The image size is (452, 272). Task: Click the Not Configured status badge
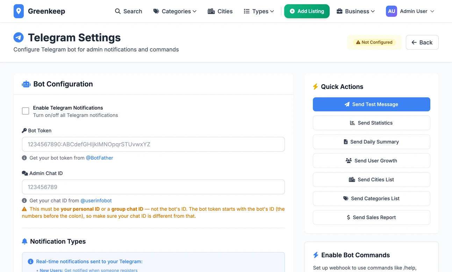(374, 42)
